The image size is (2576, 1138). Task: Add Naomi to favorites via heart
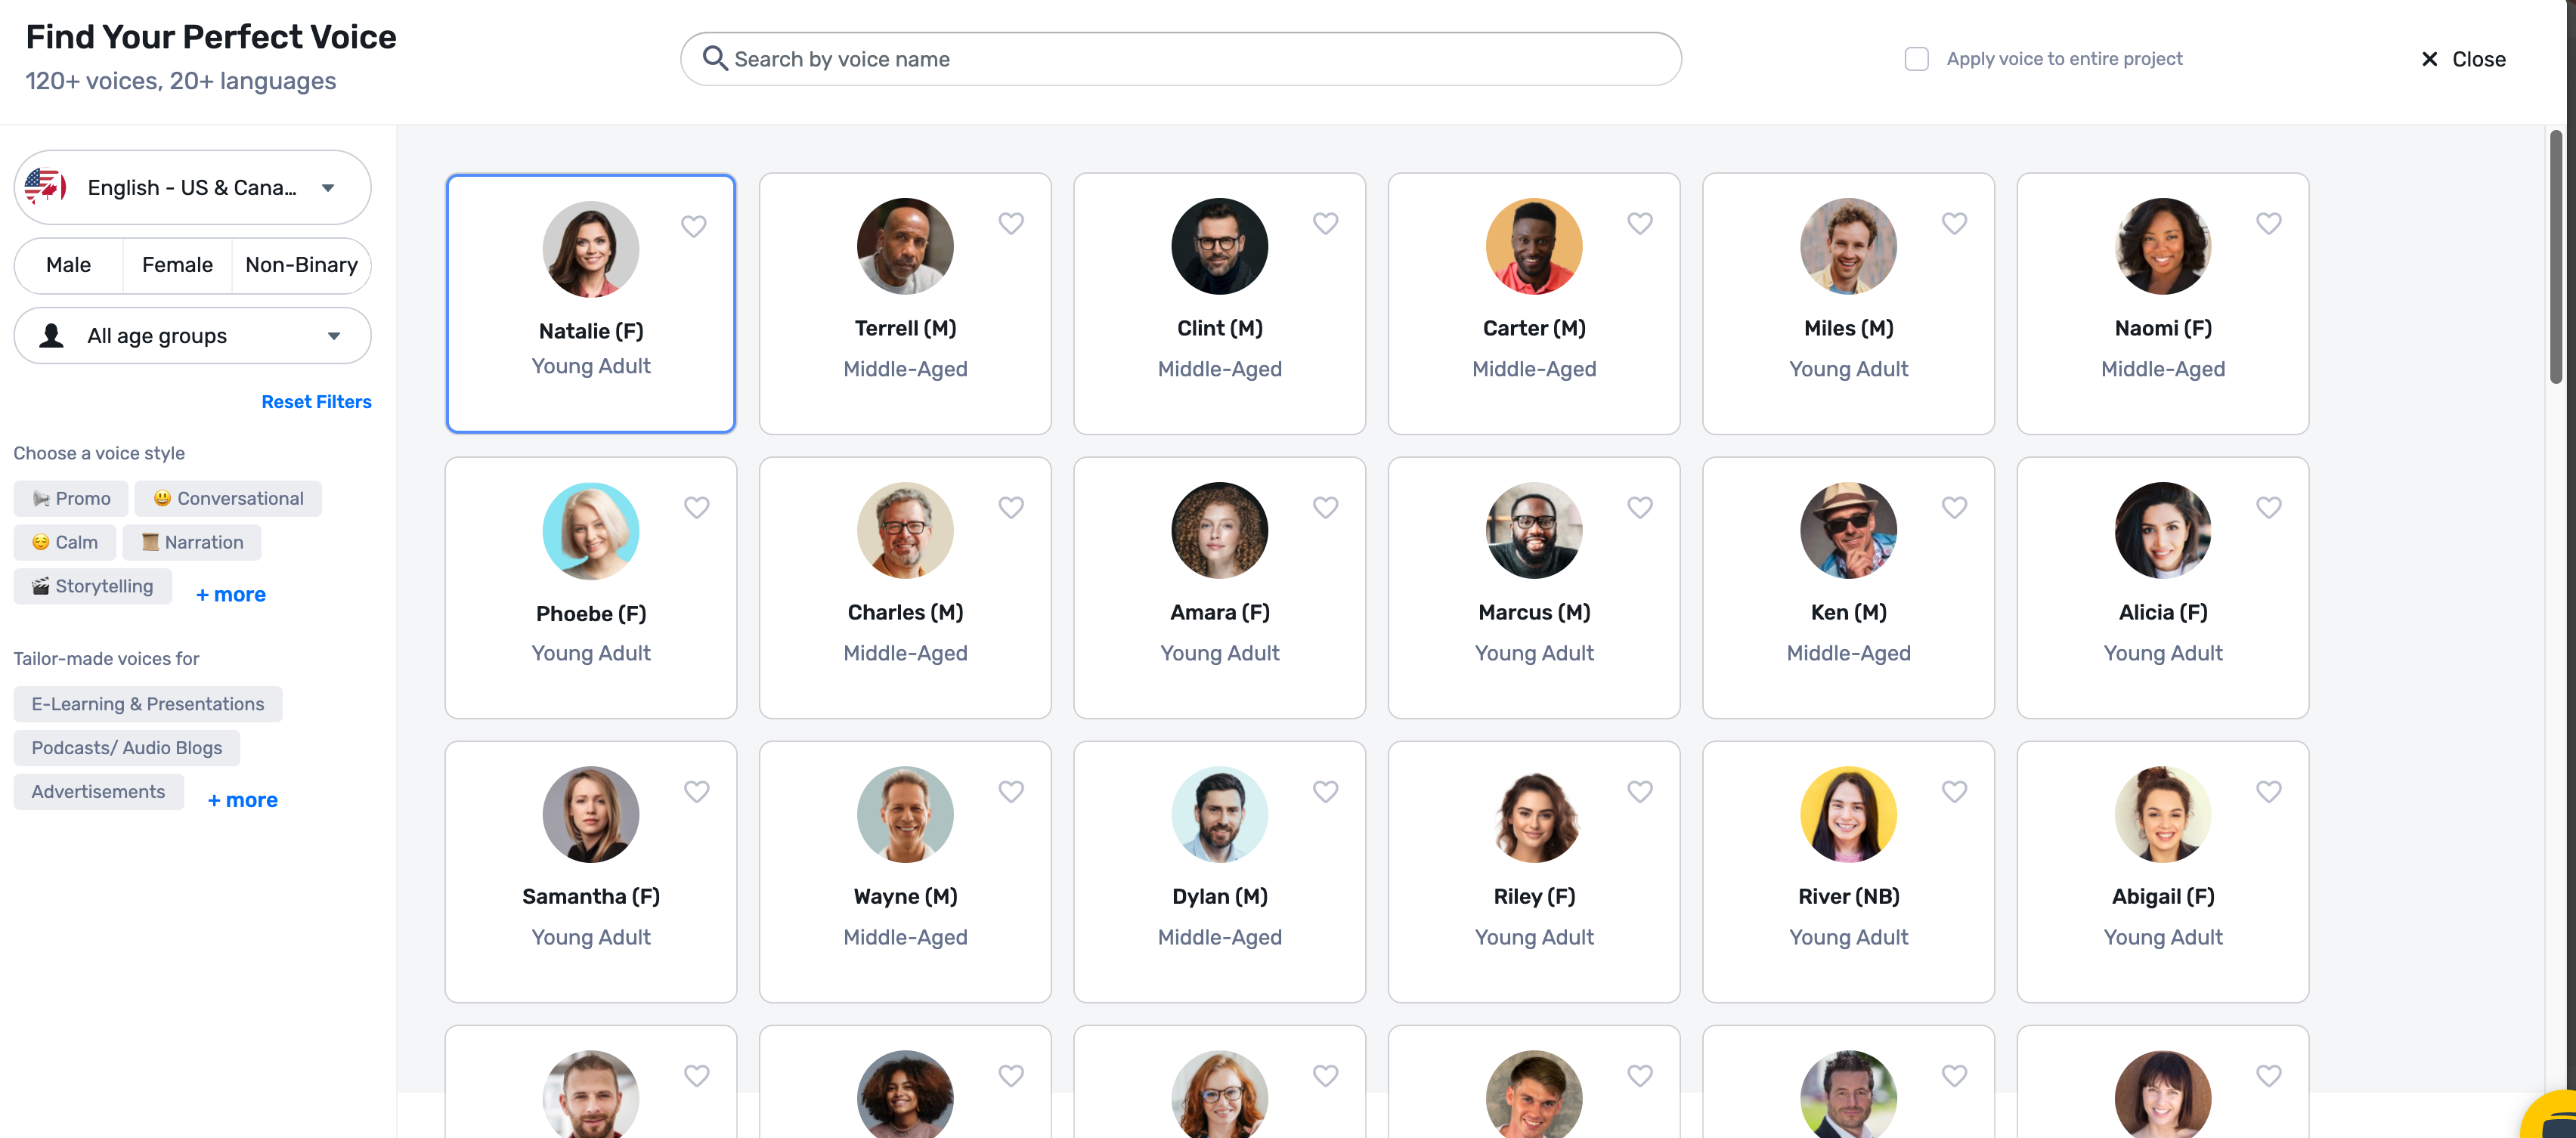[x=2268, y=223]
